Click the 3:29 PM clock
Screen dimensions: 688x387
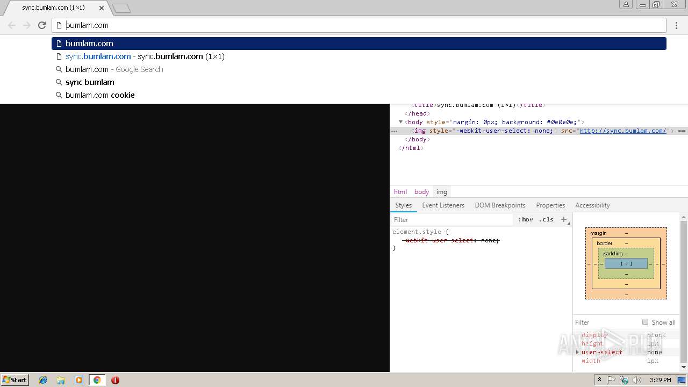click(x=660, y=380)
